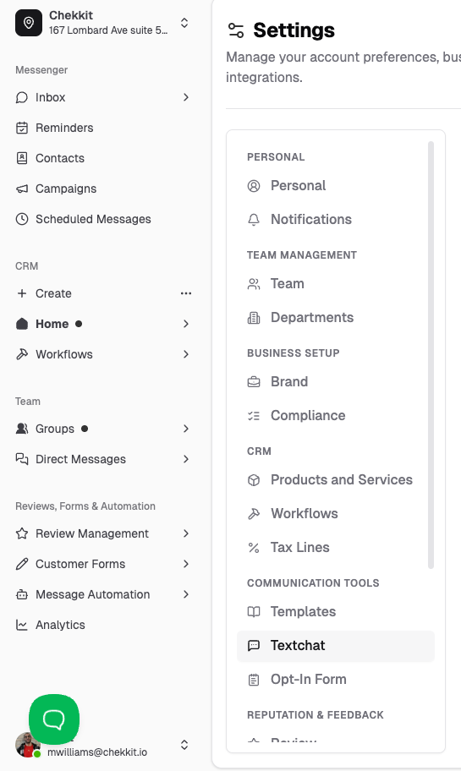Open the user account menu arrows
Image resolution: width=461 pixels, height=771 pixels.
pos(184,745)
